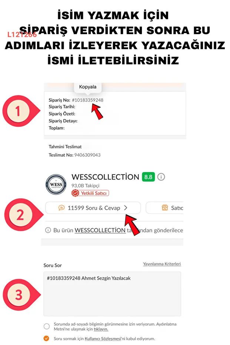Image resolution: width=230 pixels, height=345 pixels.
Task: Click the info icon before Bu ürün
Action: [x=48, y=230]
